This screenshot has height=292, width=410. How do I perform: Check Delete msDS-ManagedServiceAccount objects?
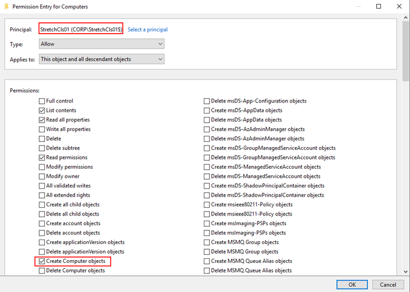[x=207, y=176]
